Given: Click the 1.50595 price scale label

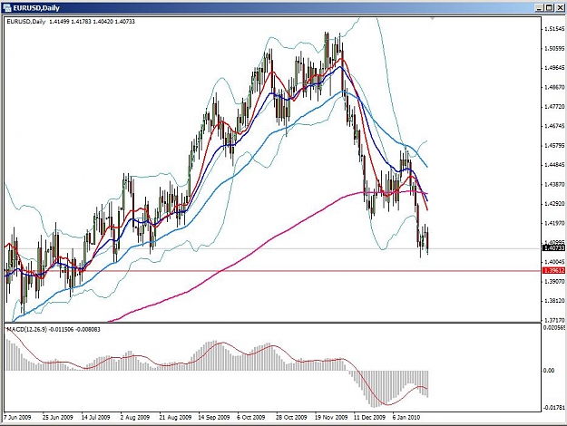Looking at the screenshot, I should tap(554, 48).
